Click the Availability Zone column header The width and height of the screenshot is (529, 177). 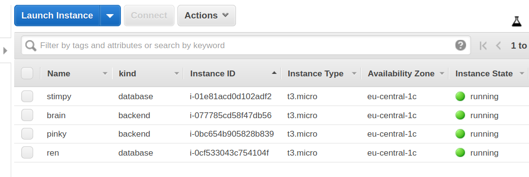point(401,73)
